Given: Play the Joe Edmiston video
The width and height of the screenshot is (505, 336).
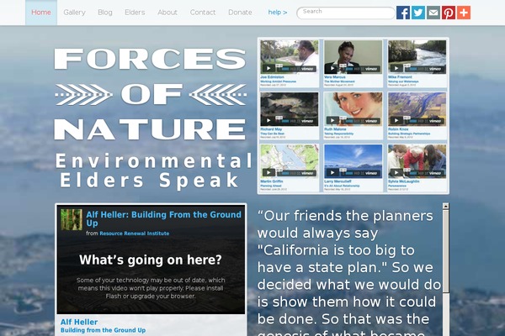Looking at the screenshot, I should point(268,69).
